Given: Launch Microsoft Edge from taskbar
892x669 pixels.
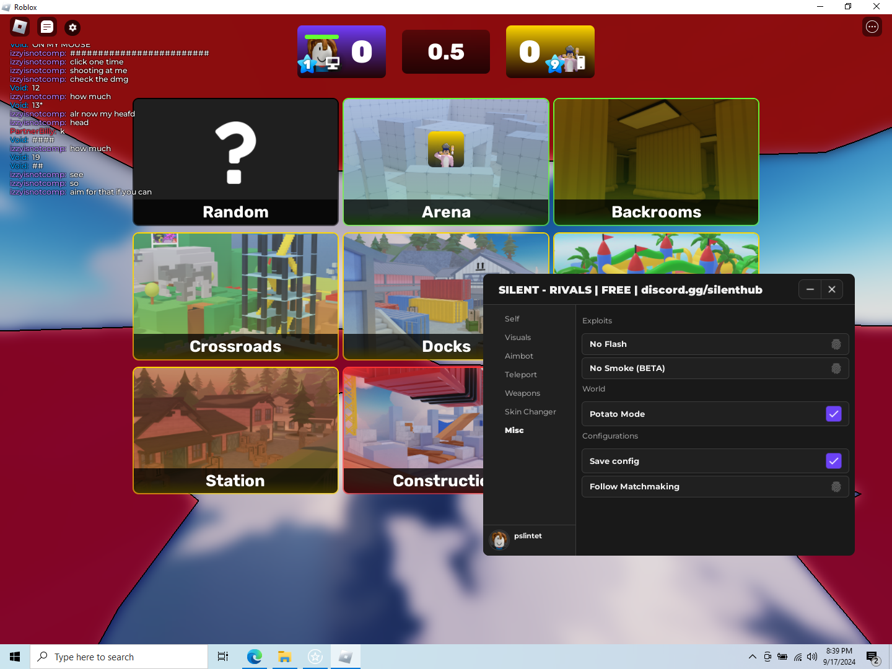Looking at the screenshot, I should tap(254, 657).
